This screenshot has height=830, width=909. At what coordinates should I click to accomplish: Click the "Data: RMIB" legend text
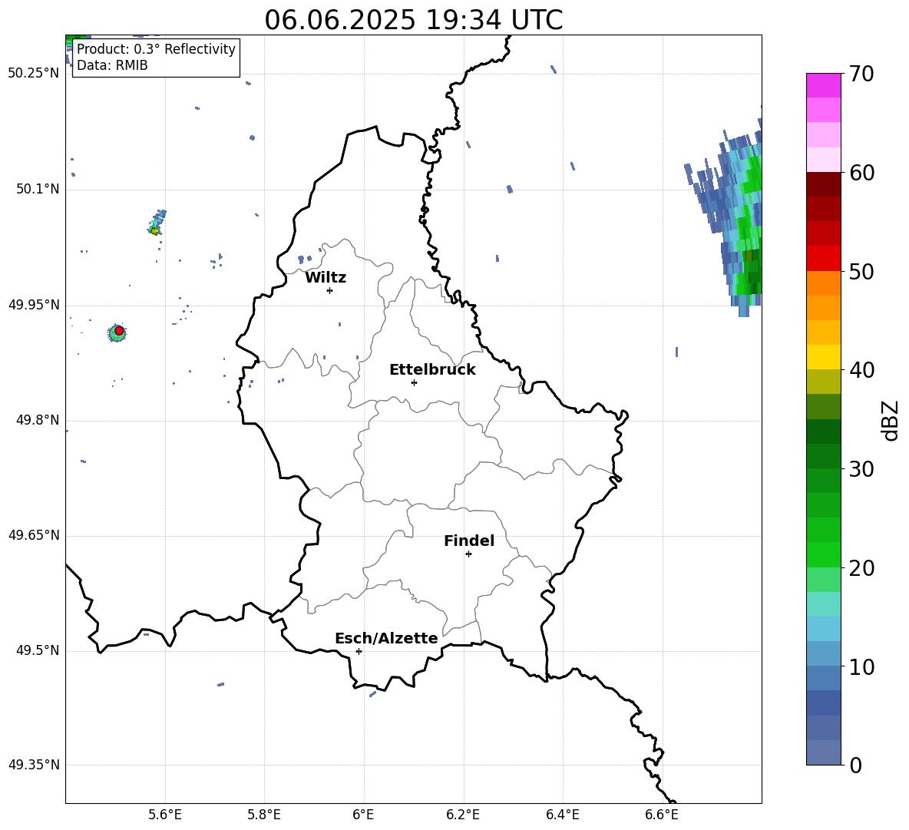pyautogui.click(x=112, y=65)
